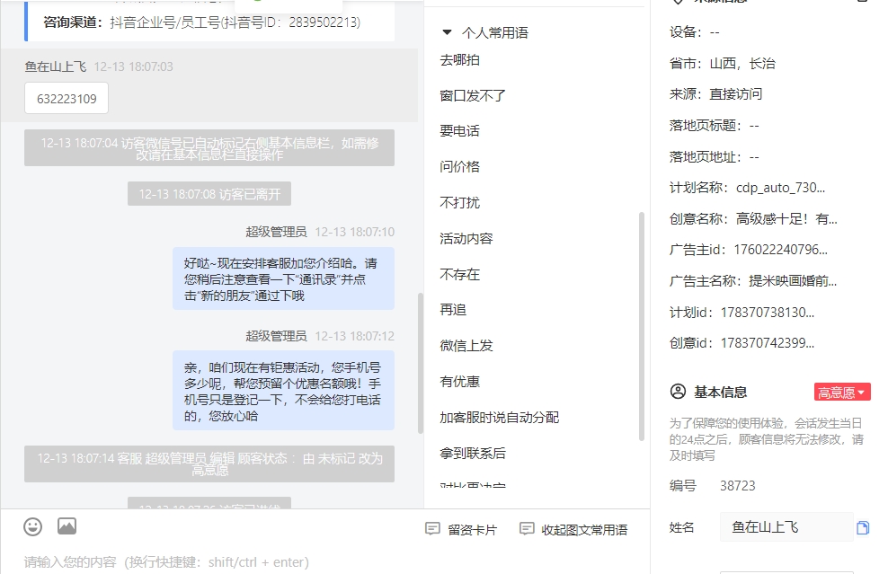Insert quick phrase 窗口发不了
Screen dimensions: 888x574
(x=473, y=95)
